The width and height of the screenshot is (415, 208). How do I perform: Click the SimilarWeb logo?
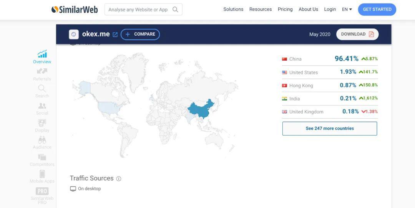pos(75,10)
